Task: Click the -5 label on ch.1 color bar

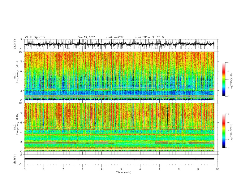Action: [x=228, y=79]
